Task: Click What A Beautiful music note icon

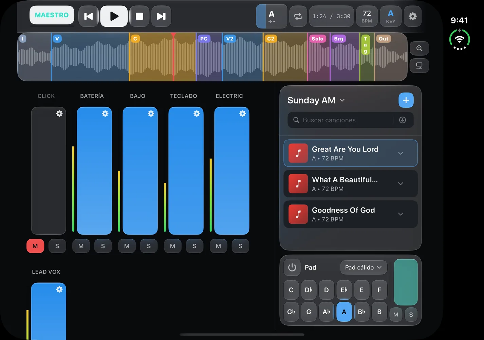Action: point(298,184)
